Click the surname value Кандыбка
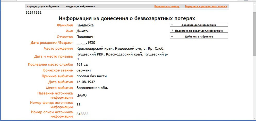Screen dimensions: 256x121 pyautogui.click(x=85, y=25)
